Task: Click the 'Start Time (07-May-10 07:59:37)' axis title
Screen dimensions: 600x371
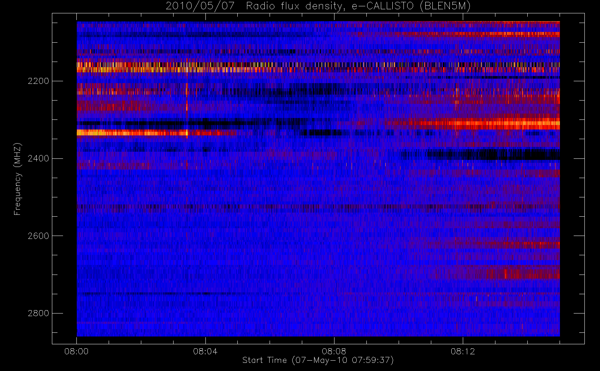Action: coord(318,360)
